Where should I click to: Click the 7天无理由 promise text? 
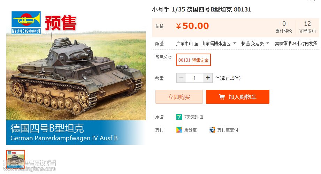click(194, 117)
